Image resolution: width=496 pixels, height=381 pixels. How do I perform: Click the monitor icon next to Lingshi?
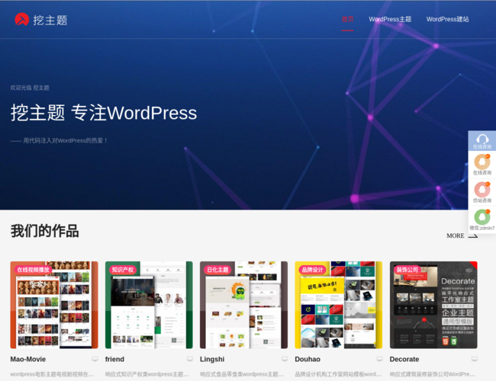[285, 359]
